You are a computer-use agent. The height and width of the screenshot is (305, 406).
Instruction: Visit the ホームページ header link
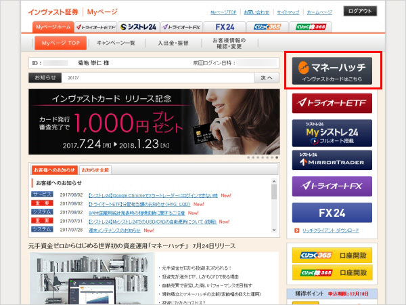click(319, 12)
